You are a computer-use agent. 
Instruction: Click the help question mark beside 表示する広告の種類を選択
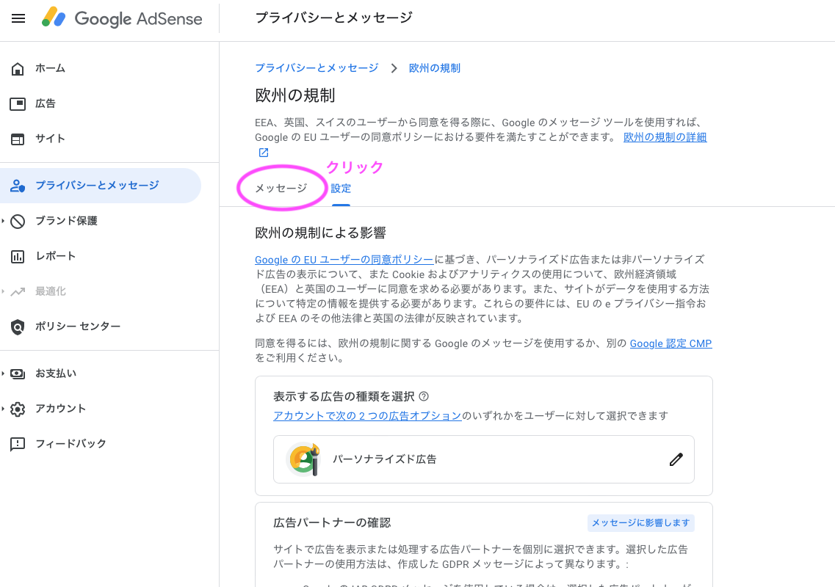pyautogui.click(x=424, y=396)
